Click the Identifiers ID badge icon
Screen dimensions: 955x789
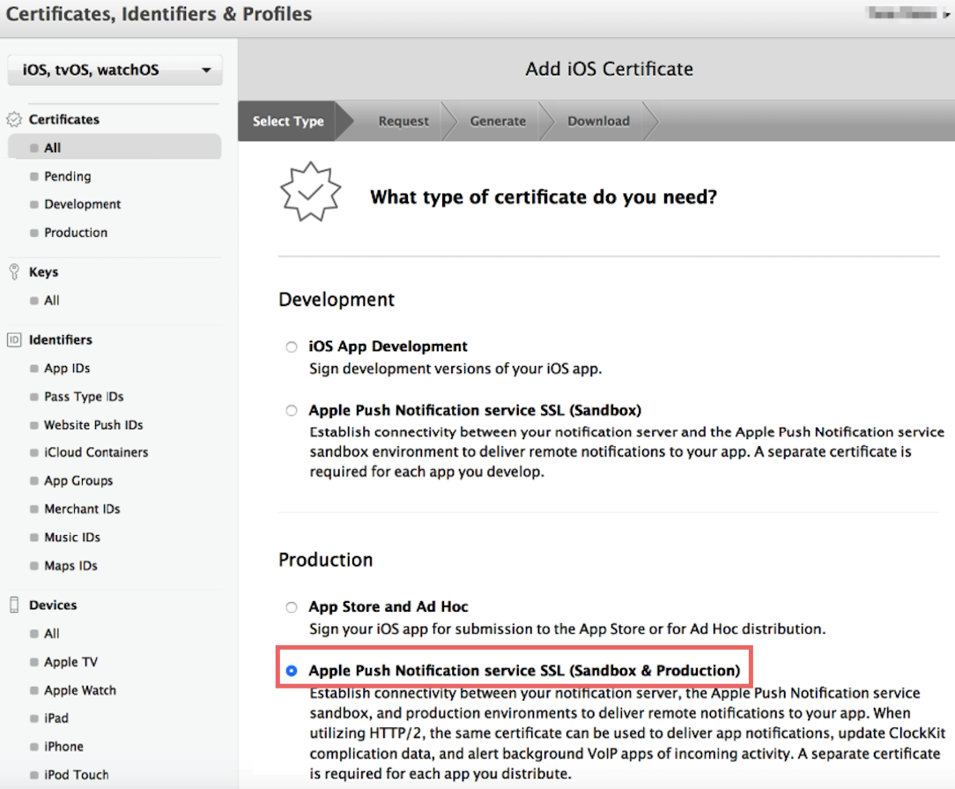click(14, 339)
